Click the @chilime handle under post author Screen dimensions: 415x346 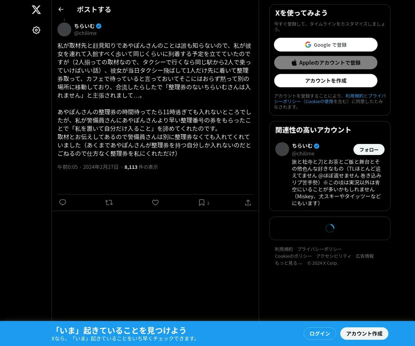click(x=85, y=33)
